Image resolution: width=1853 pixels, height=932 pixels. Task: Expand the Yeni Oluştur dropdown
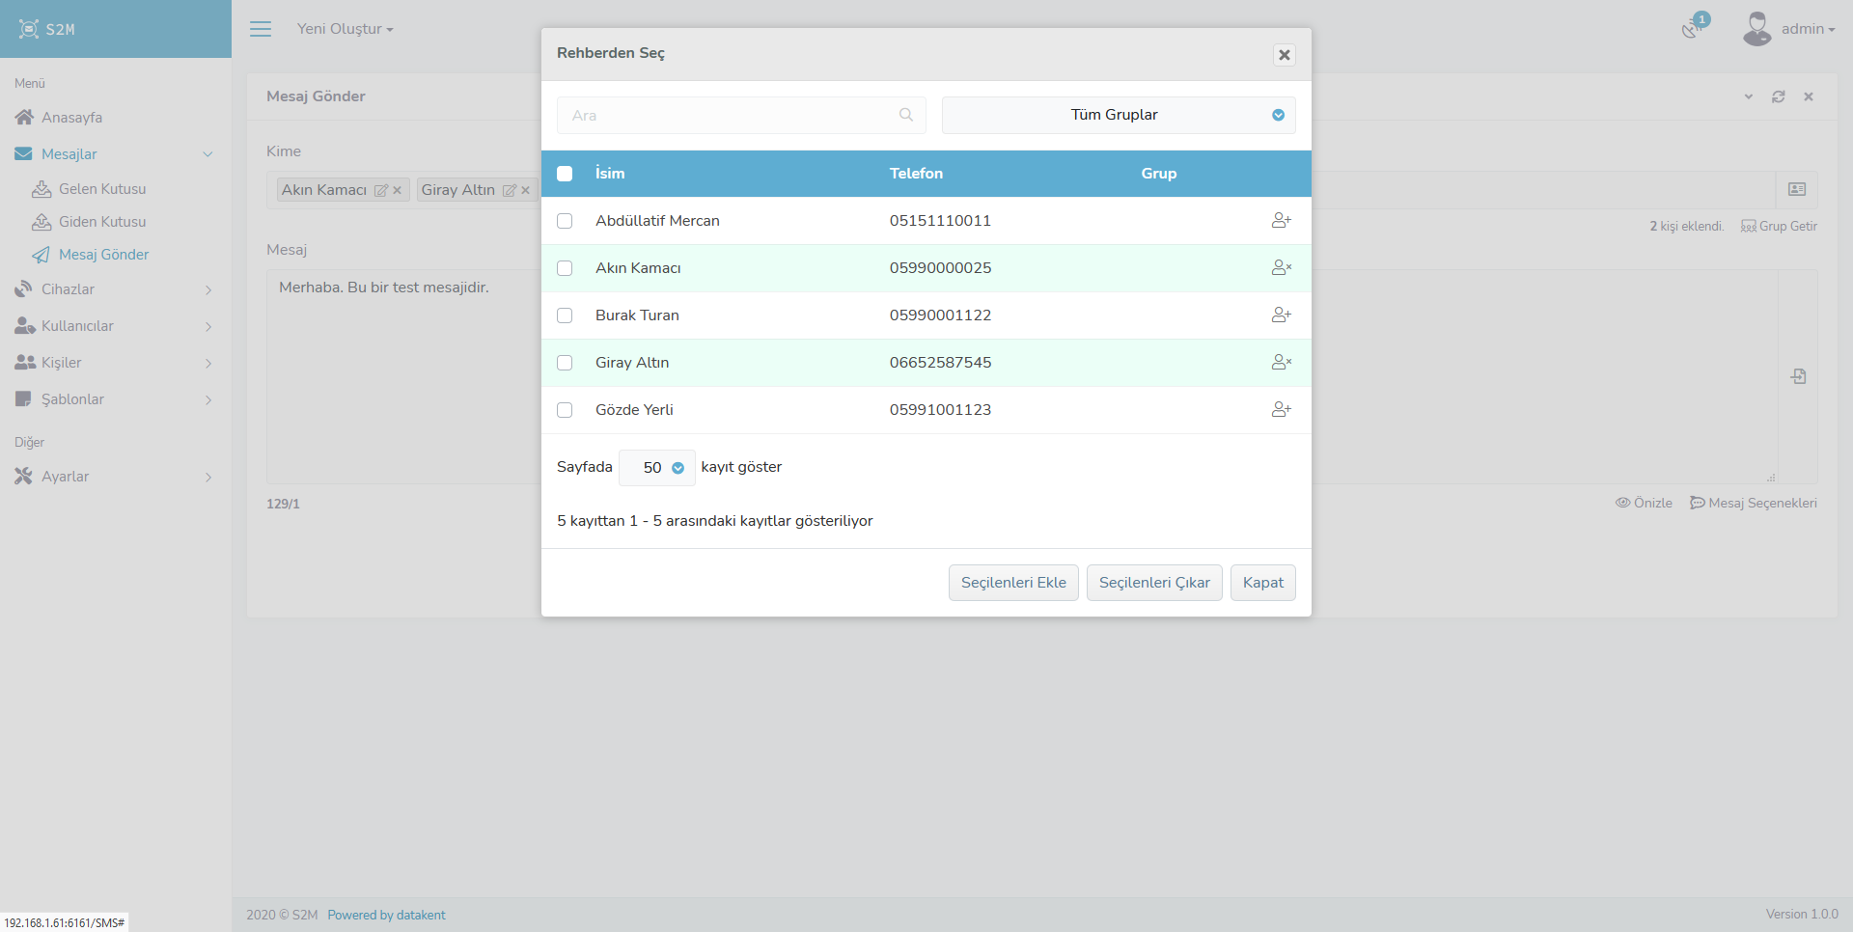pyautogui.click(x=345, y=29)
